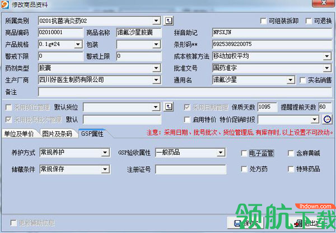The image size is (336, 233).
Task: Expand the 通用名 dropdown
Action: [290, 80]
